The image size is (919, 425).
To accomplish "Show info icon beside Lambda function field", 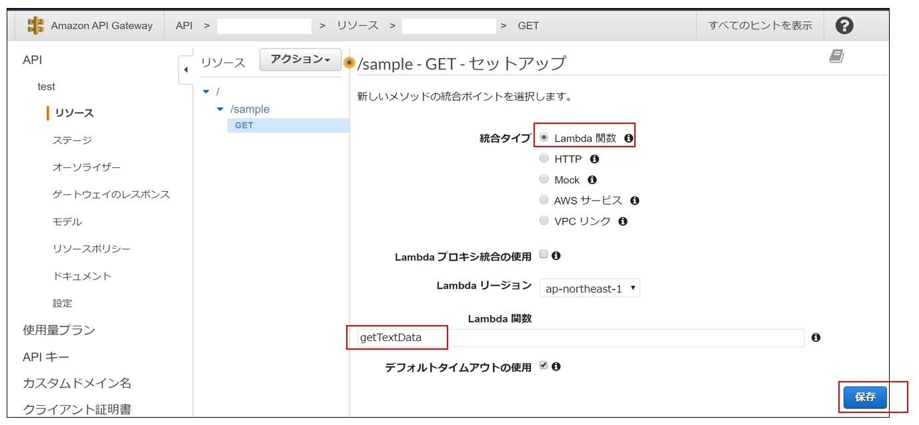I will [816, 338].
